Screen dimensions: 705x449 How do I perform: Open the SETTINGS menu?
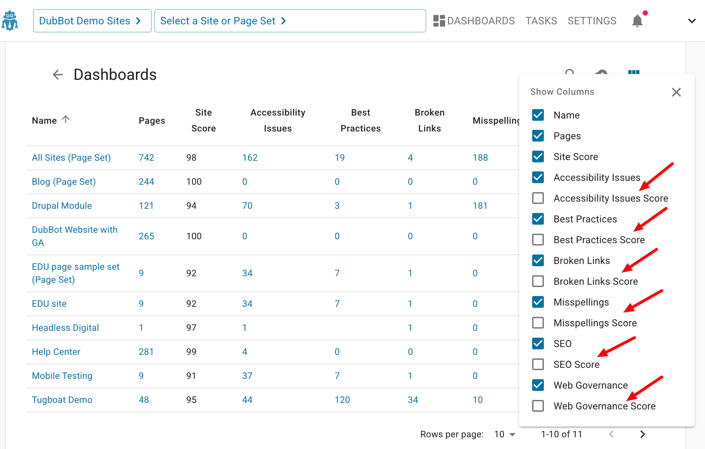(x=592, y=20)
